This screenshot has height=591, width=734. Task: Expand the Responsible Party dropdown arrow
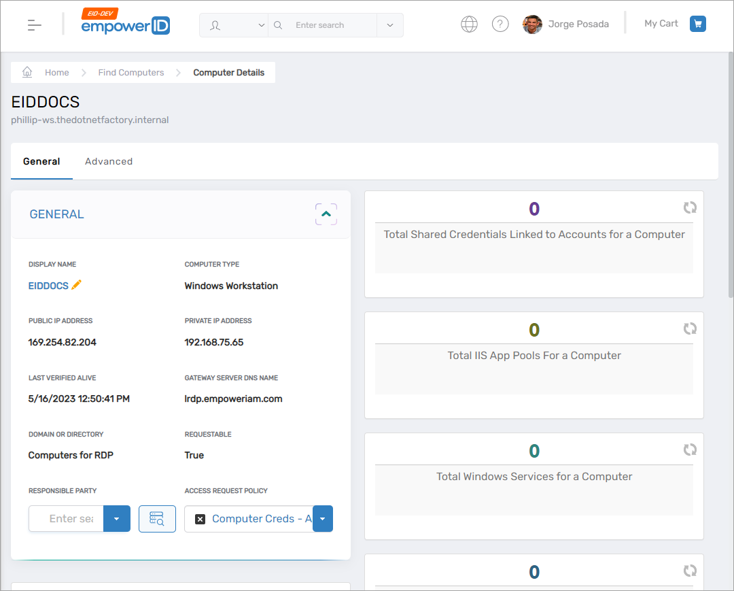(116, 519)
